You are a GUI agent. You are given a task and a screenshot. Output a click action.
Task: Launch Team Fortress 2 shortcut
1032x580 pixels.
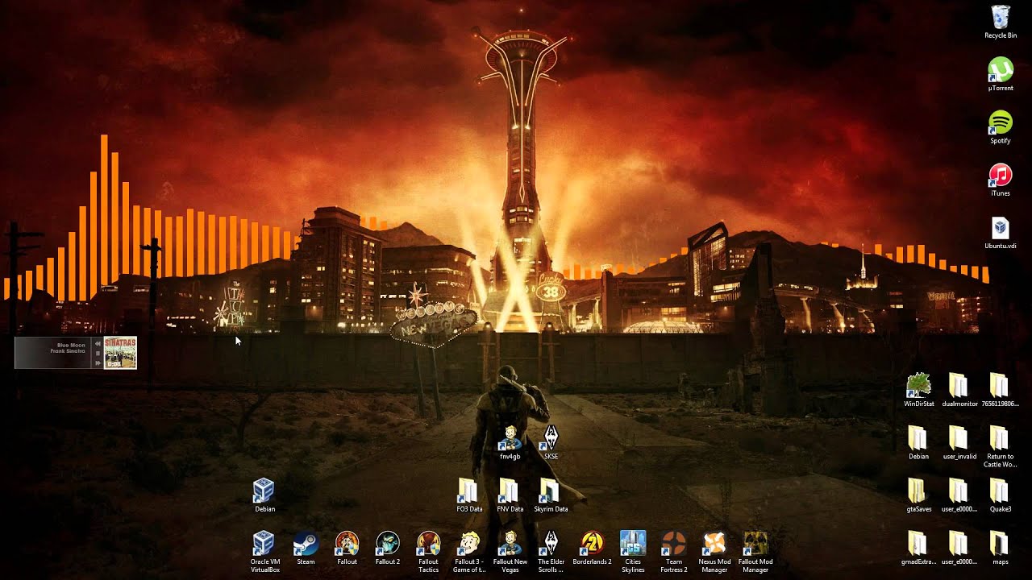673,552
